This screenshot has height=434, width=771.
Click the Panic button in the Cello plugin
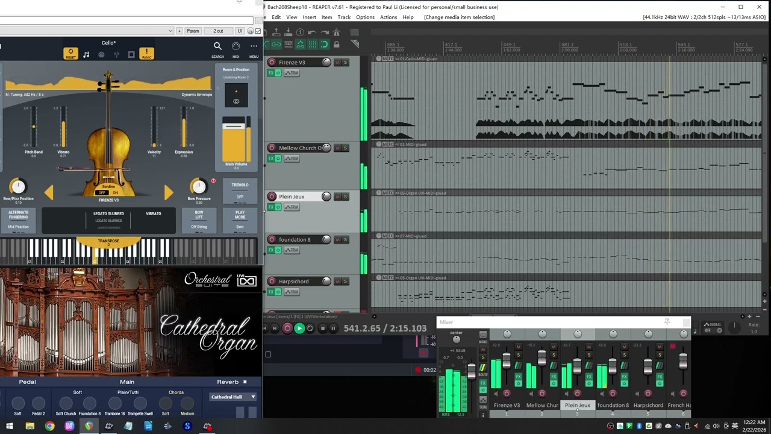[146, 54]
